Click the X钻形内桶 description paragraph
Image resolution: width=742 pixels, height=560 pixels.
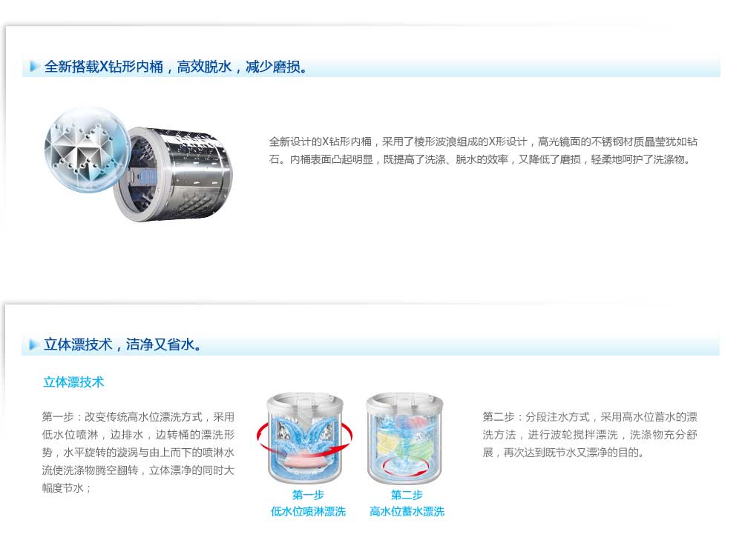click(483, 150)
